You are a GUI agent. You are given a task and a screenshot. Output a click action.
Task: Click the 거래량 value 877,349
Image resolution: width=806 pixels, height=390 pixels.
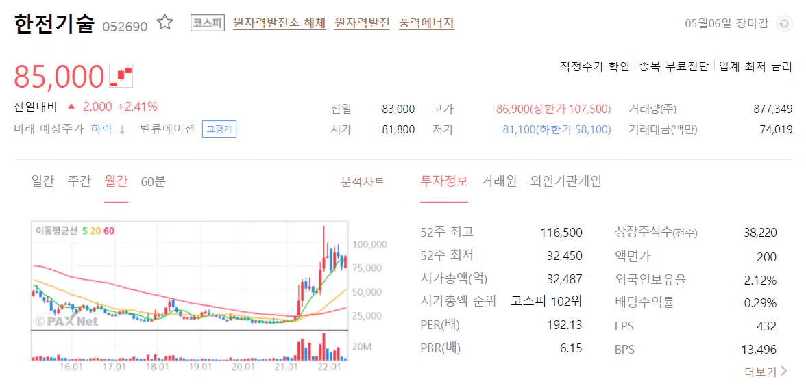[773, 109]
